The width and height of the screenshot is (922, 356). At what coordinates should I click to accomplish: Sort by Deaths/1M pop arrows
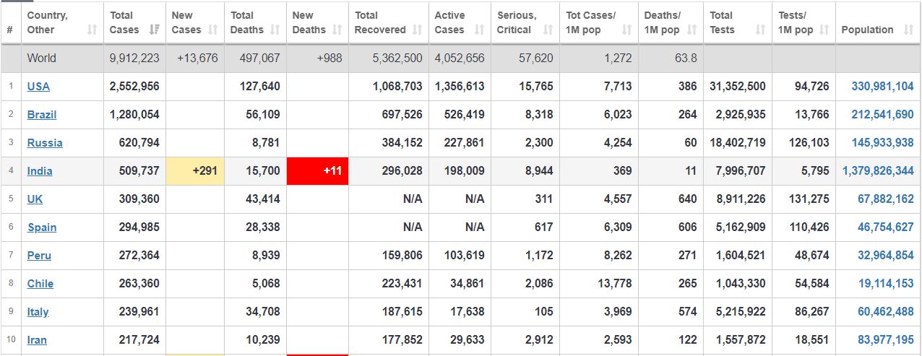[x=691, y=30]
